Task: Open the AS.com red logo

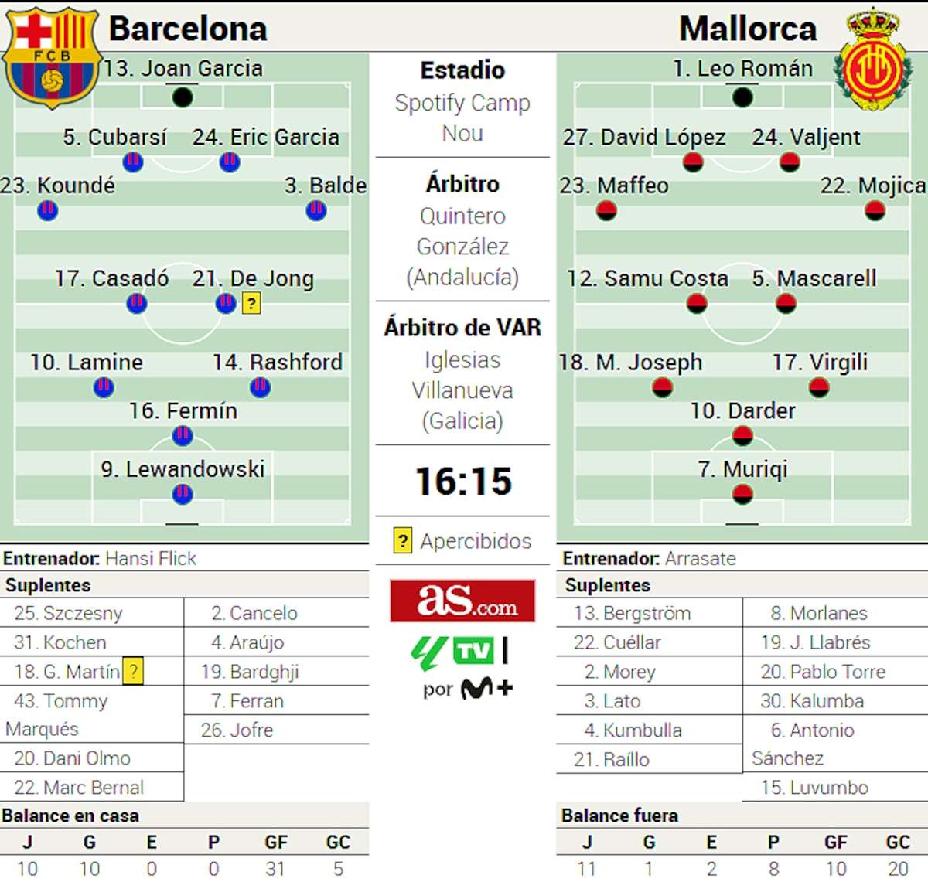Action: [x=462, y=601]
